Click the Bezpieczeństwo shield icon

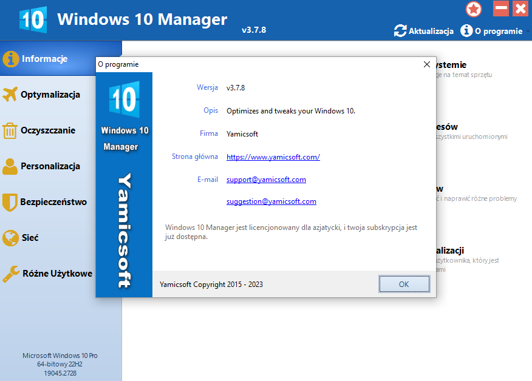pos(10,202)
